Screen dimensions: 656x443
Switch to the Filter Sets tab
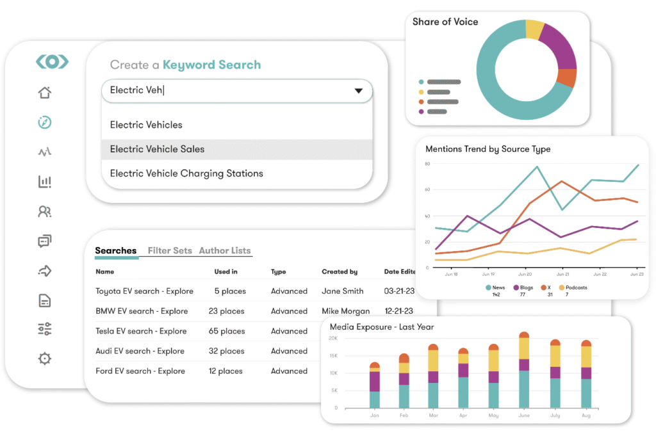(170, 251)
